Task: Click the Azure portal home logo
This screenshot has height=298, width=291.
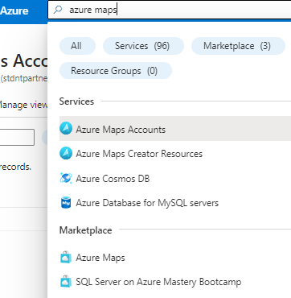Action: coord(14,10)
